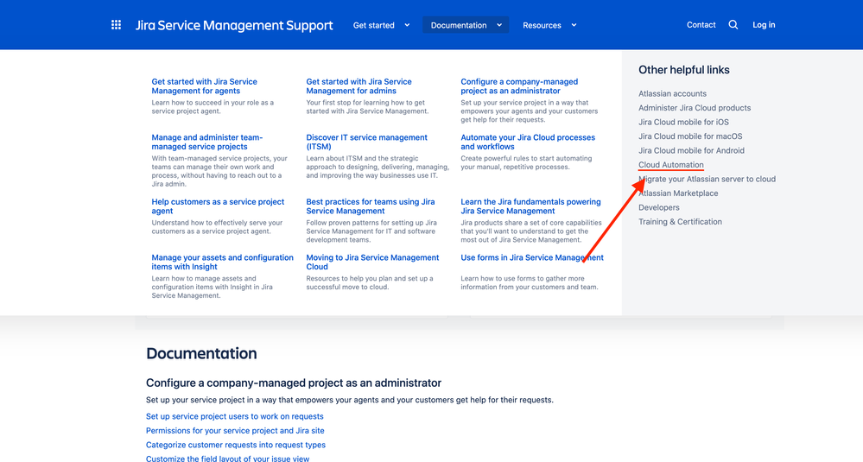Click the search magnifier icon

point(733,25)
